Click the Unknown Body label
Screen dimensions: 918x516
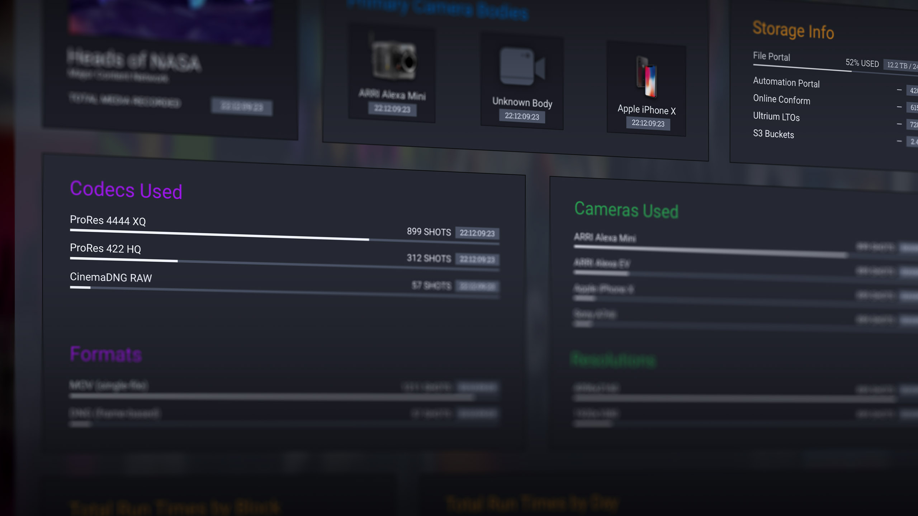click(522, 102)
